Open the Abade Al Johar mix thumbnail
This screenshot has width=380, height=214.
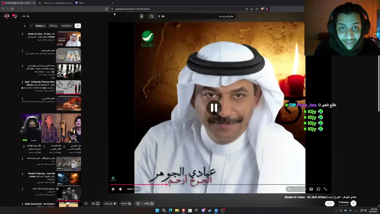(x=68, y=39)
